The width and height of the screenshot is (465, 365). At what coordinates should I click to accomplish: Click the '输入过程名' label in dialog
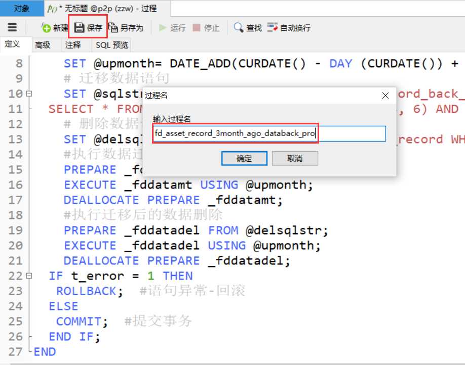coord(172,119)
